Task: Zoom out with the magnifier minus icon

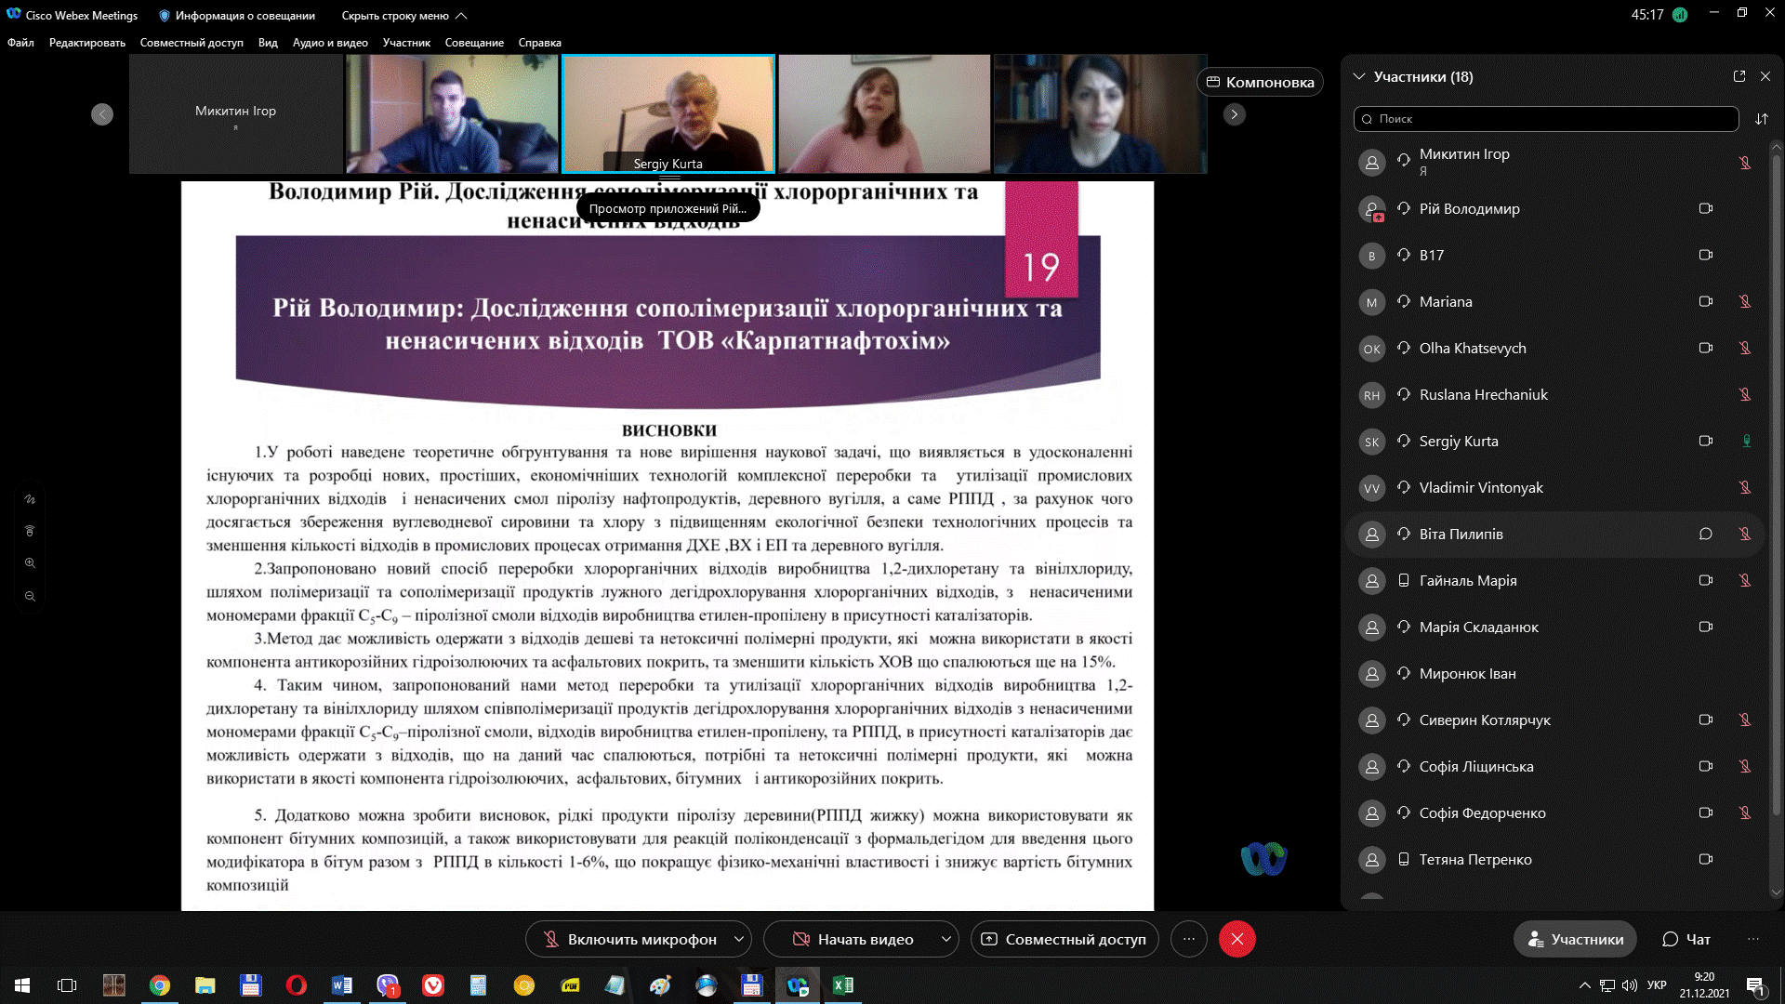Action: 30,597
